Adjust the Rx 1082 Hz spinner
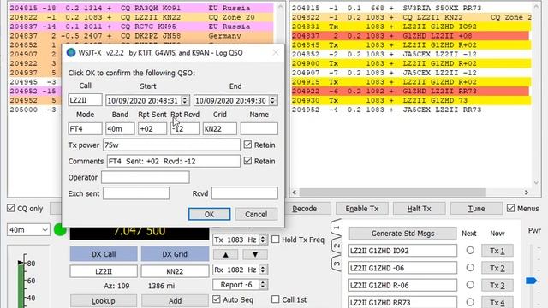 tap(263, 269)
